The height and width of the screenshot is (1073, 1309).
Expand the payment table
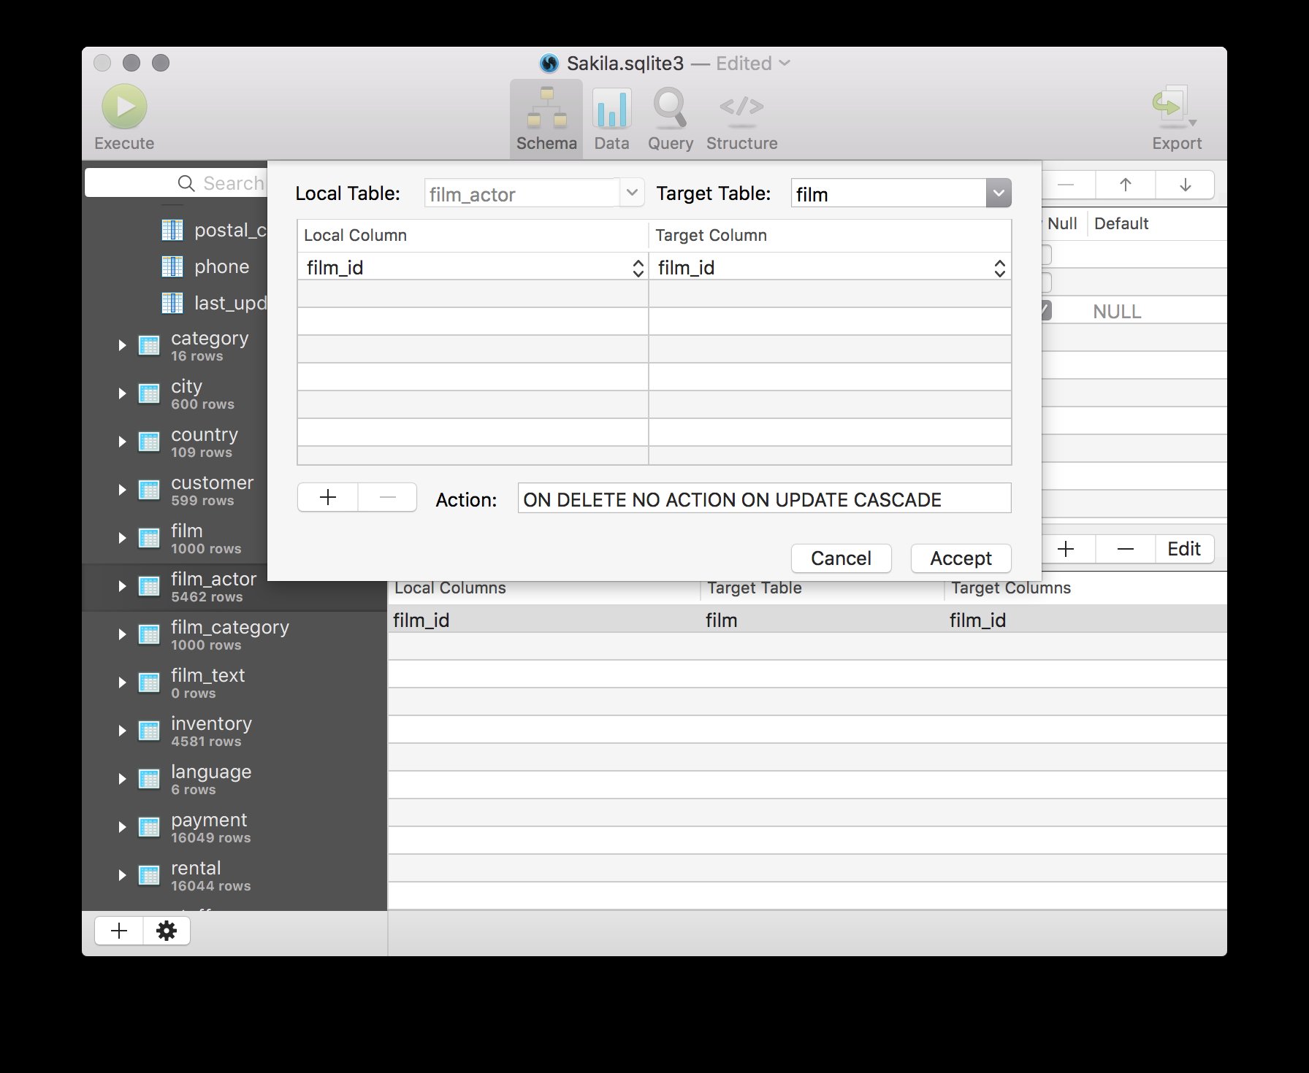pyautogui.click(x=122, y=827)
